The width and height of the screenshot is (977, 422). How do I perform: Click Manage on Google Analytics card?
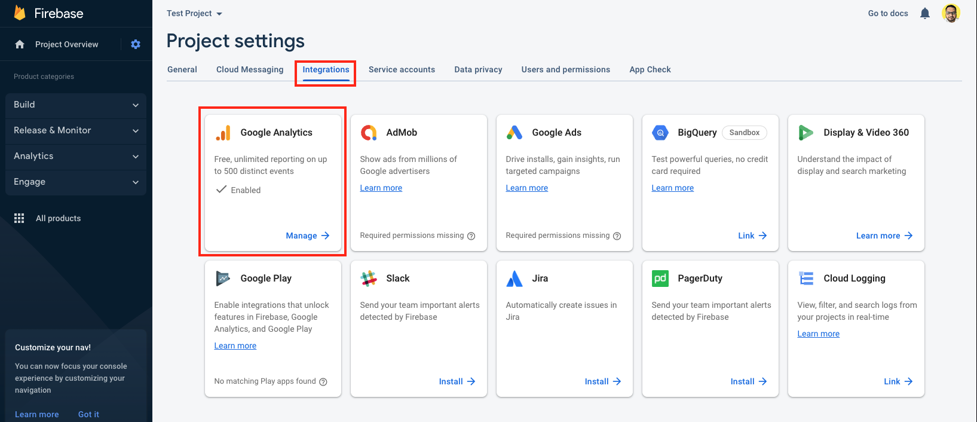[x=307, y=236]
